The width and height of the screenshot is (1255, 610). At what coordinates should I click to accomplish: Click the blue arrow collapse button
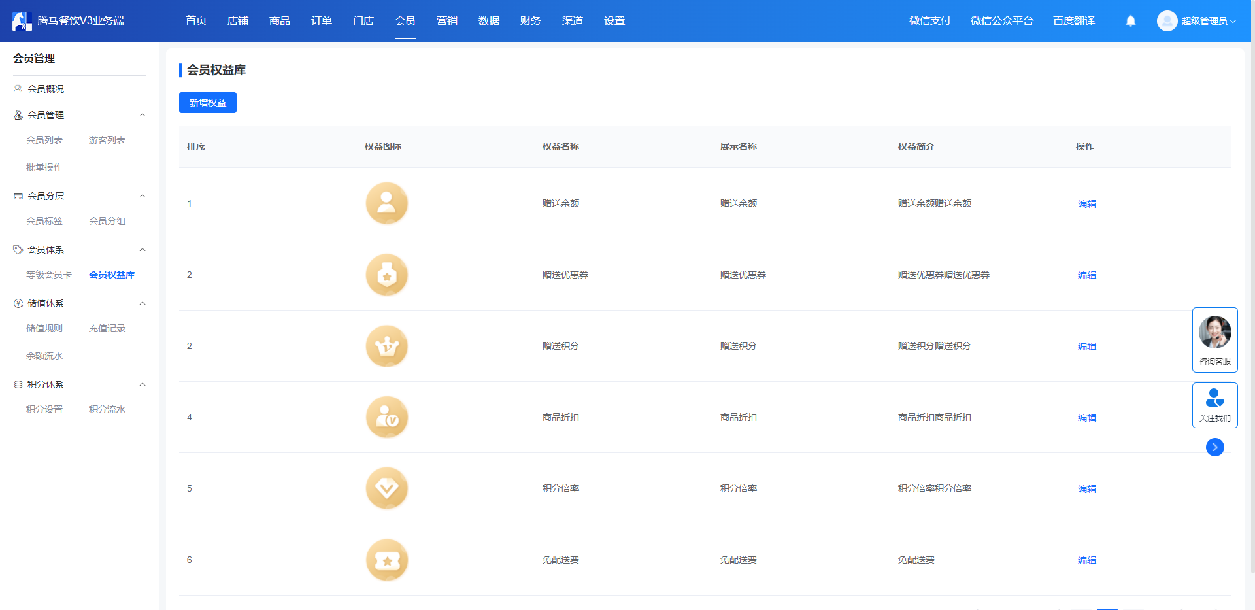pyautogui.click(x=1215, y=447)
